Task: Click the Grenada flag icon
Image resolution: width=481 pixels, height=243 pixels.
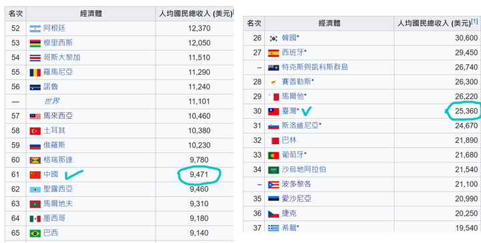Action: pyautogui.click(x=35, y=160)
